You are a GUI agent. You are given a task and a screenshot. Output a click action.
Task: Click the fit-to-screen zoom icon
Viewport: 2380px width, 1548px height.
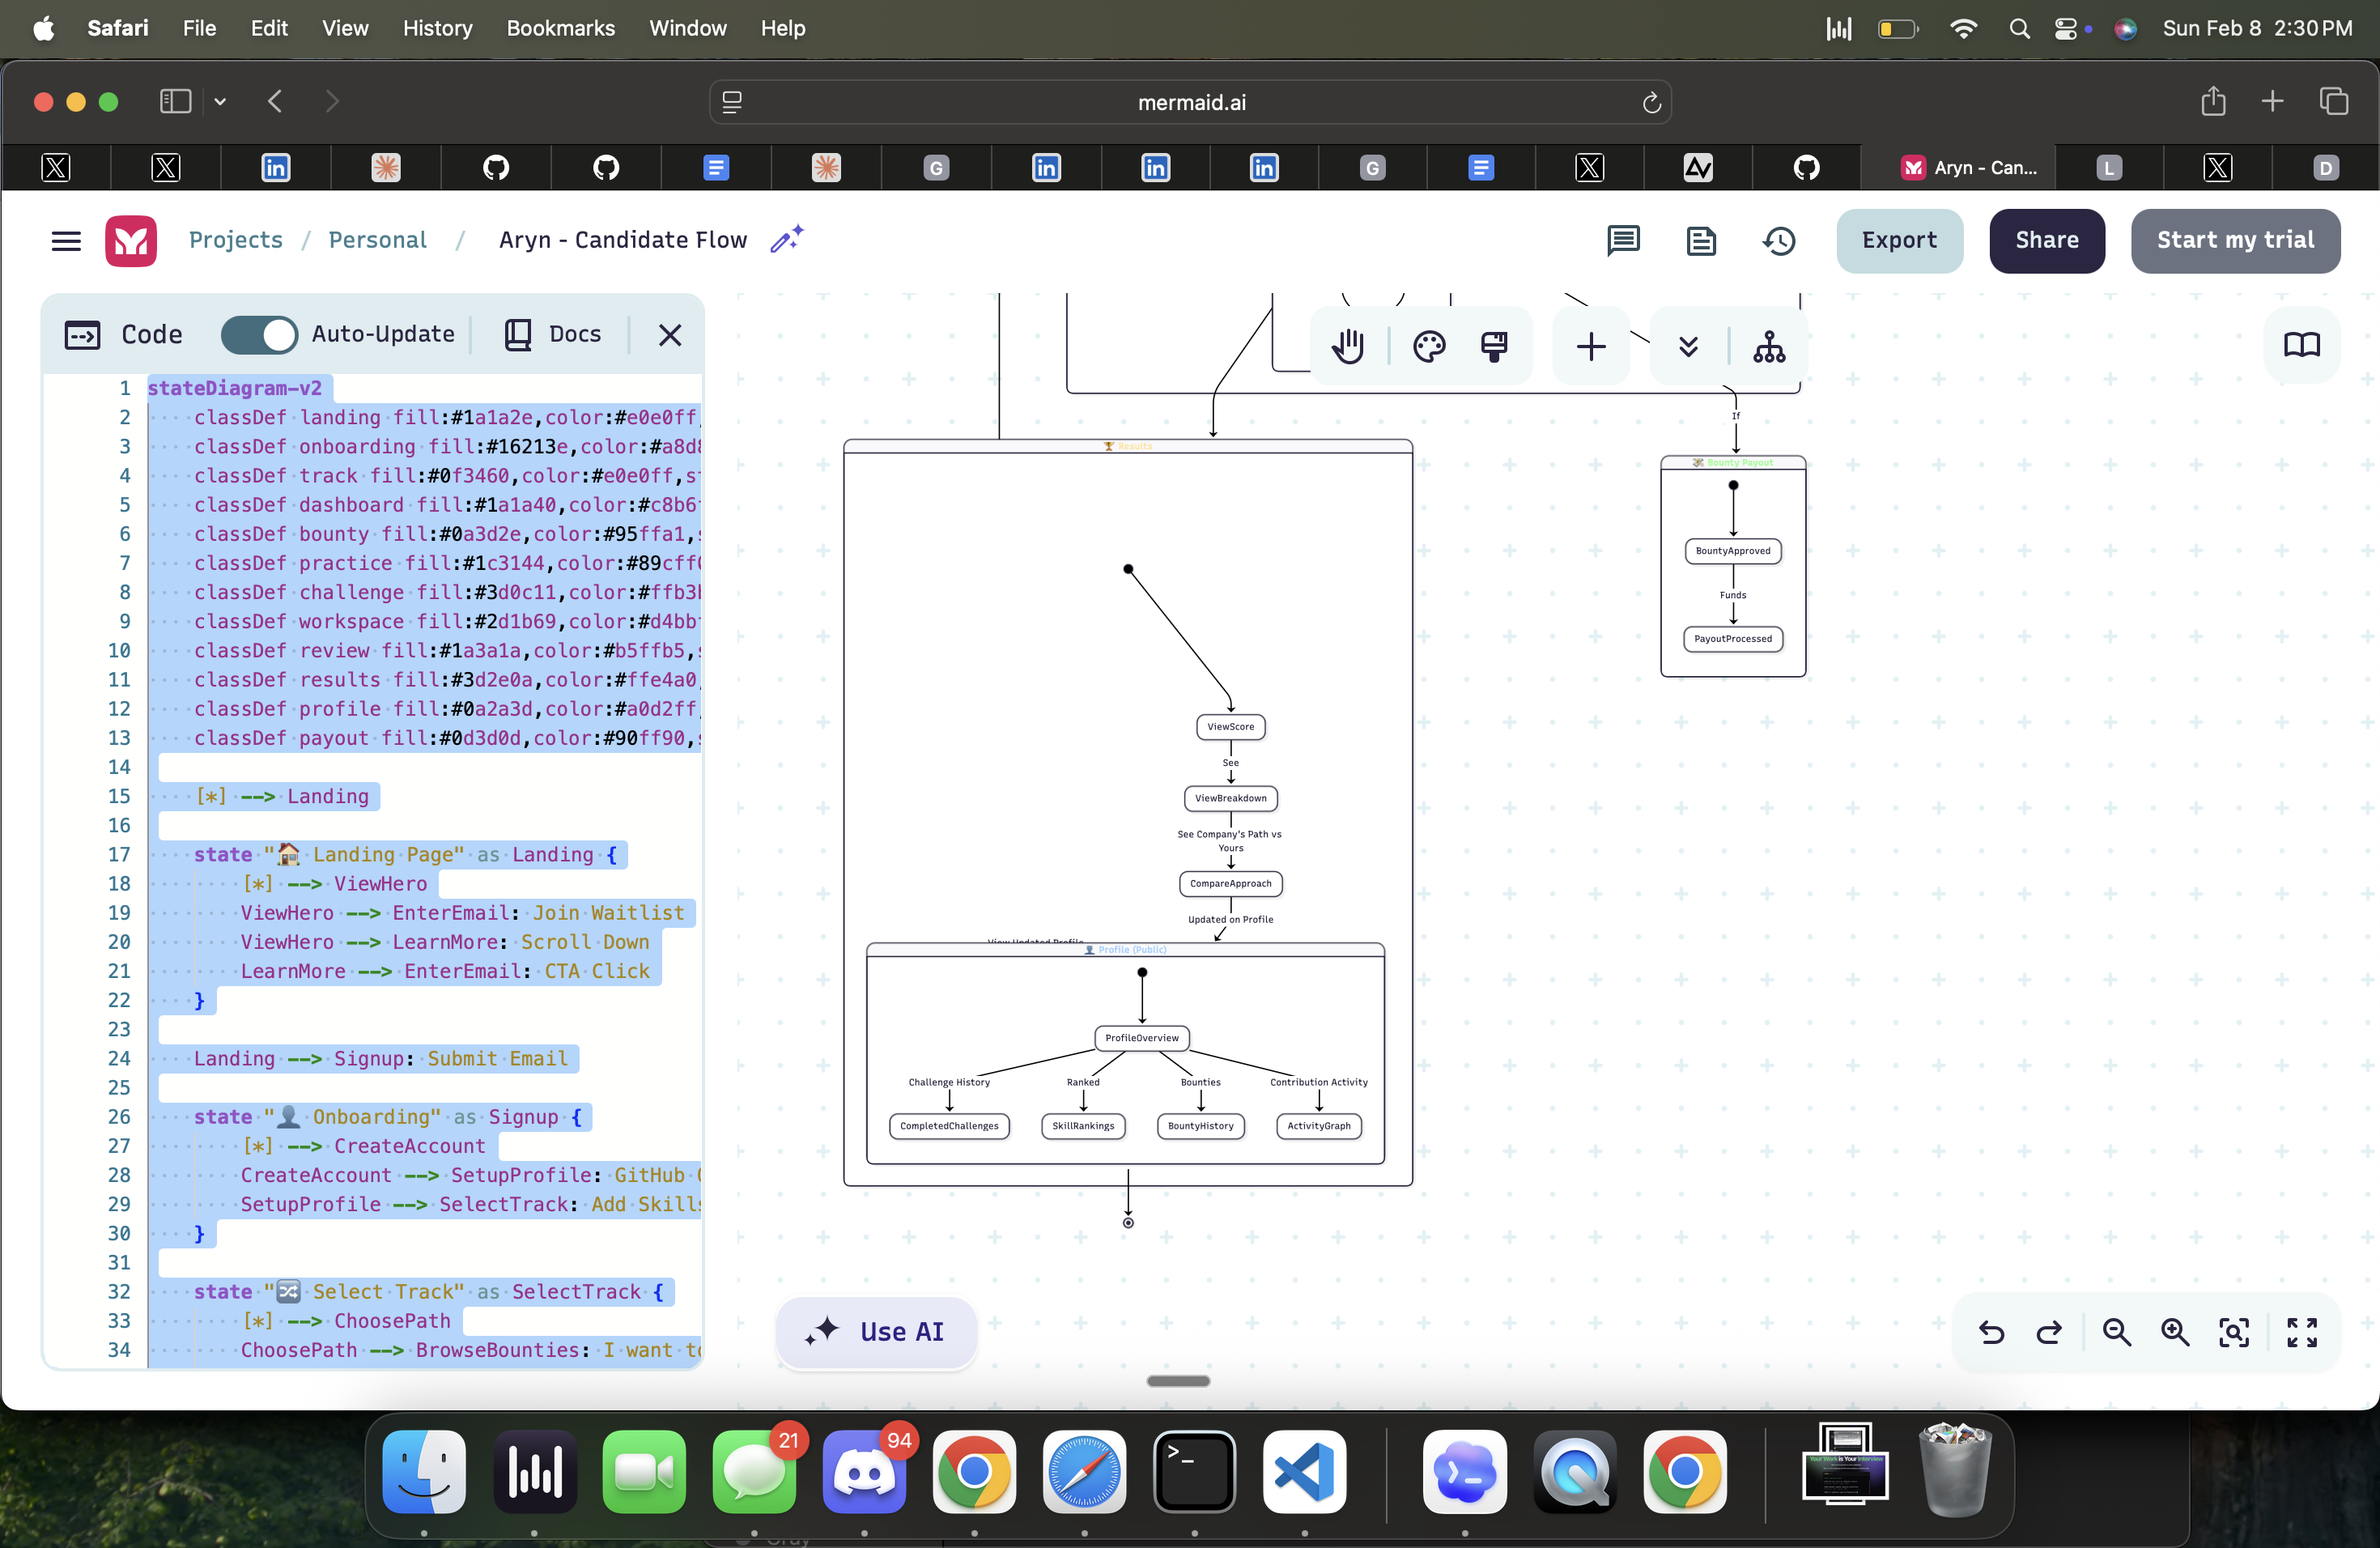2233,1332
